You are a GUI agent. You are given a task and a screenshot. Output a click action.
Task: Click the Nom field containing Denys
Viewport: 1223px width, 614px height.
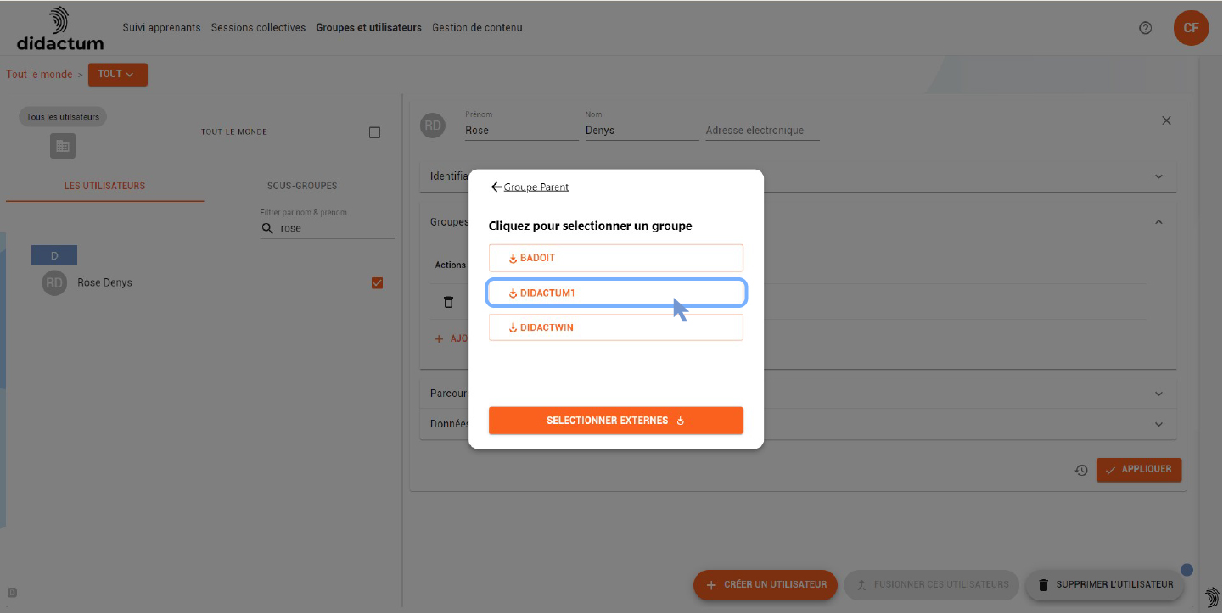click(642, 131)
